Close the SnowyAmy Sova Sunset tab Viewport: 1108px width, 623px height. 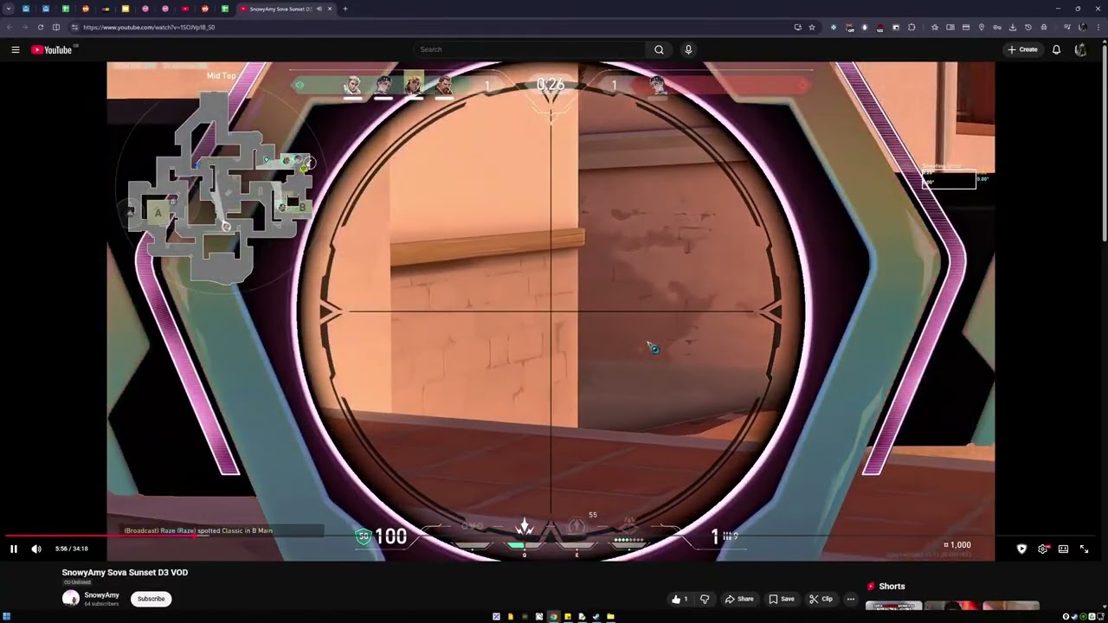(330, 9)
